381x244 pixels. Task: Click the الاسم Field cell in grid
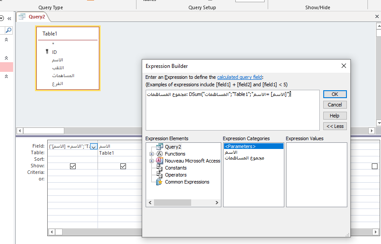[120, 146]
